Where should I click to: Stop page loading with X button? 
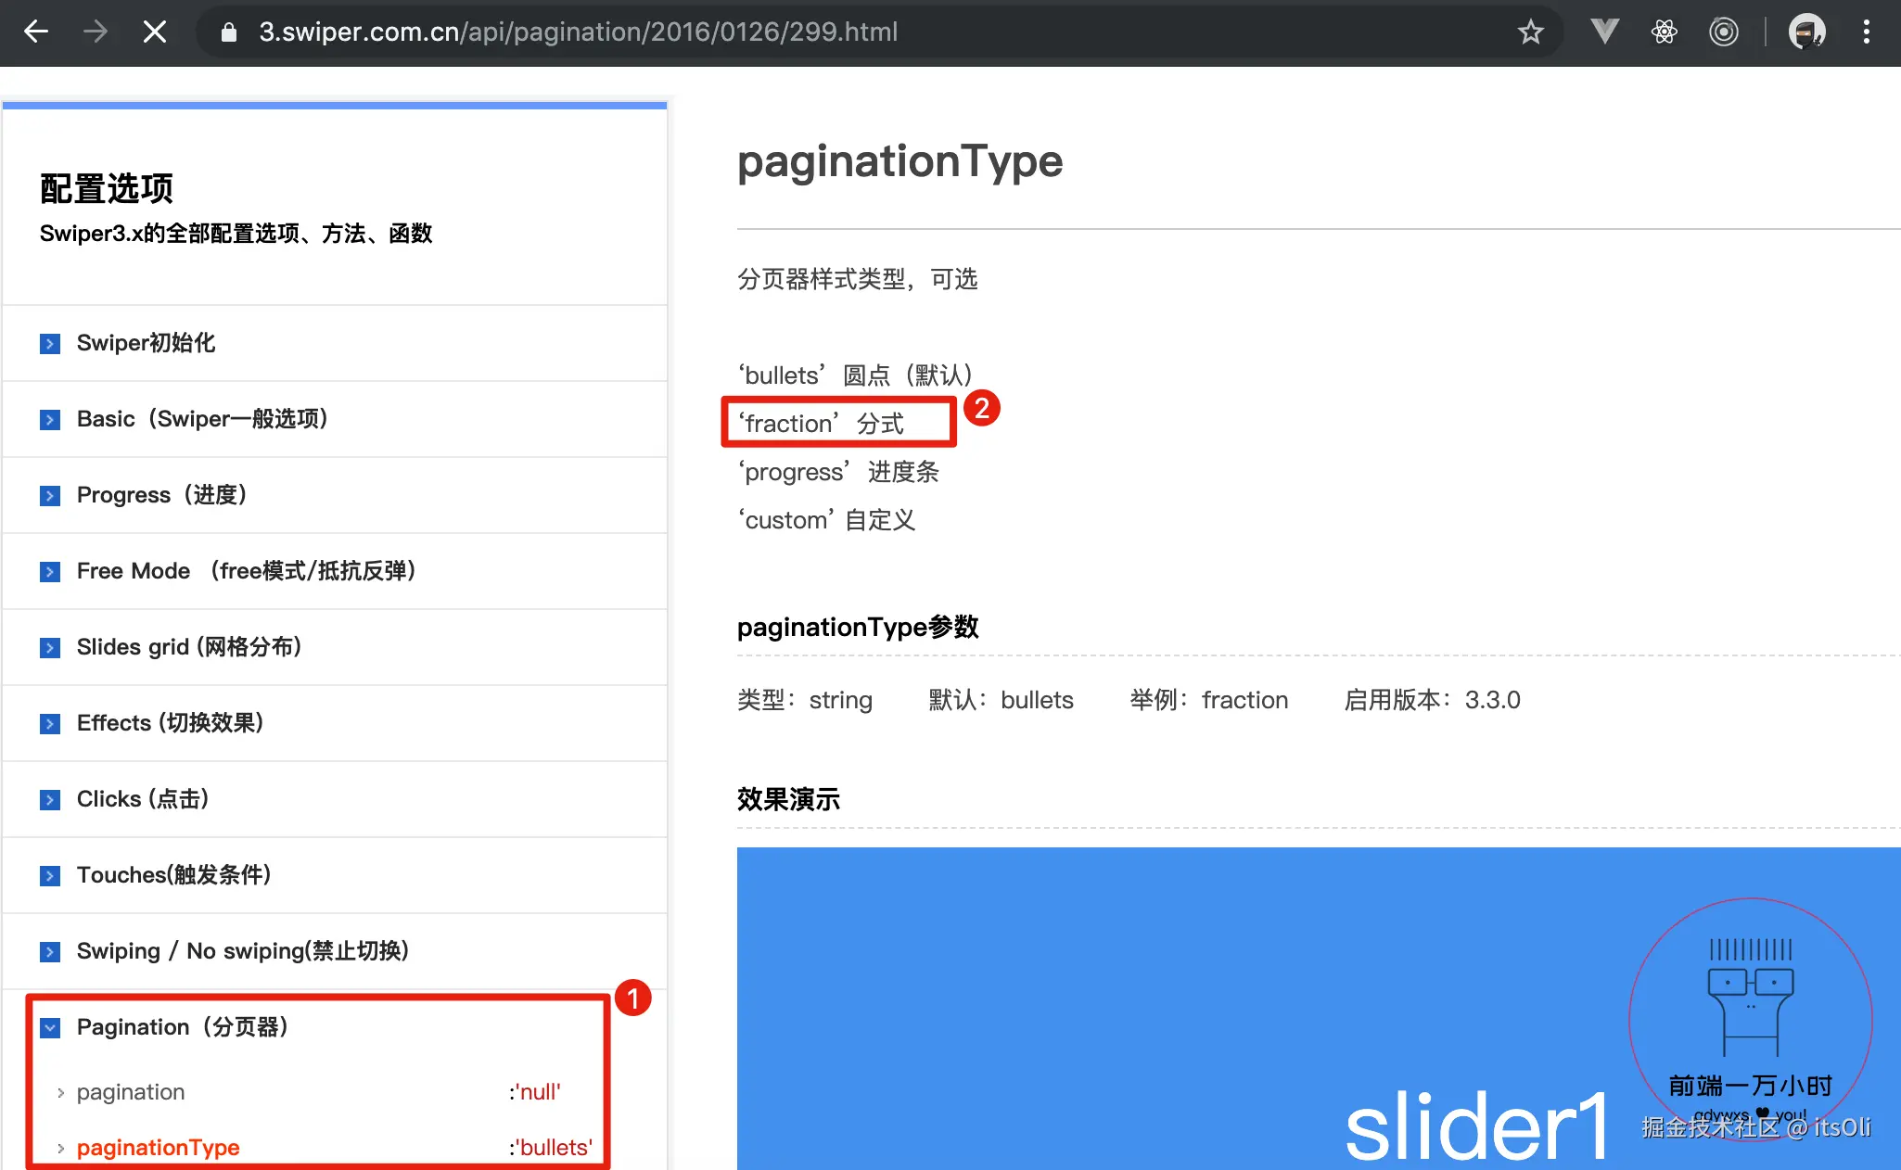point(155,32)
